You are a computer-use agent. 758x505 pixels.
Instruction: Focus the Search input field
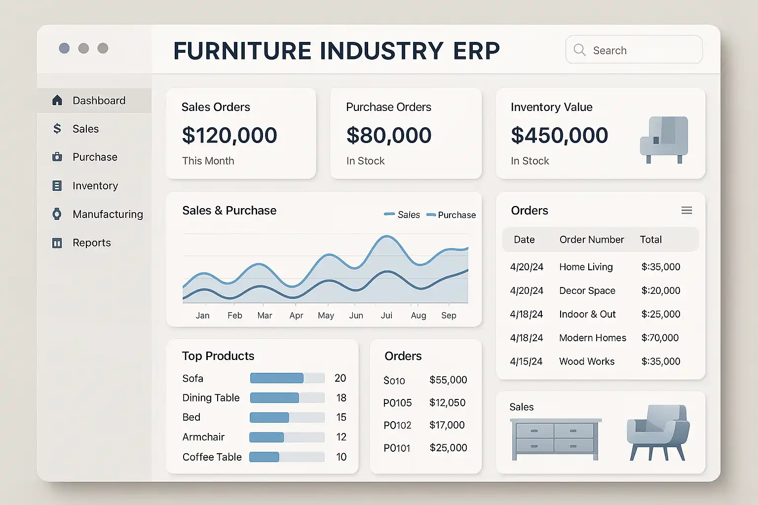[634, 50]
